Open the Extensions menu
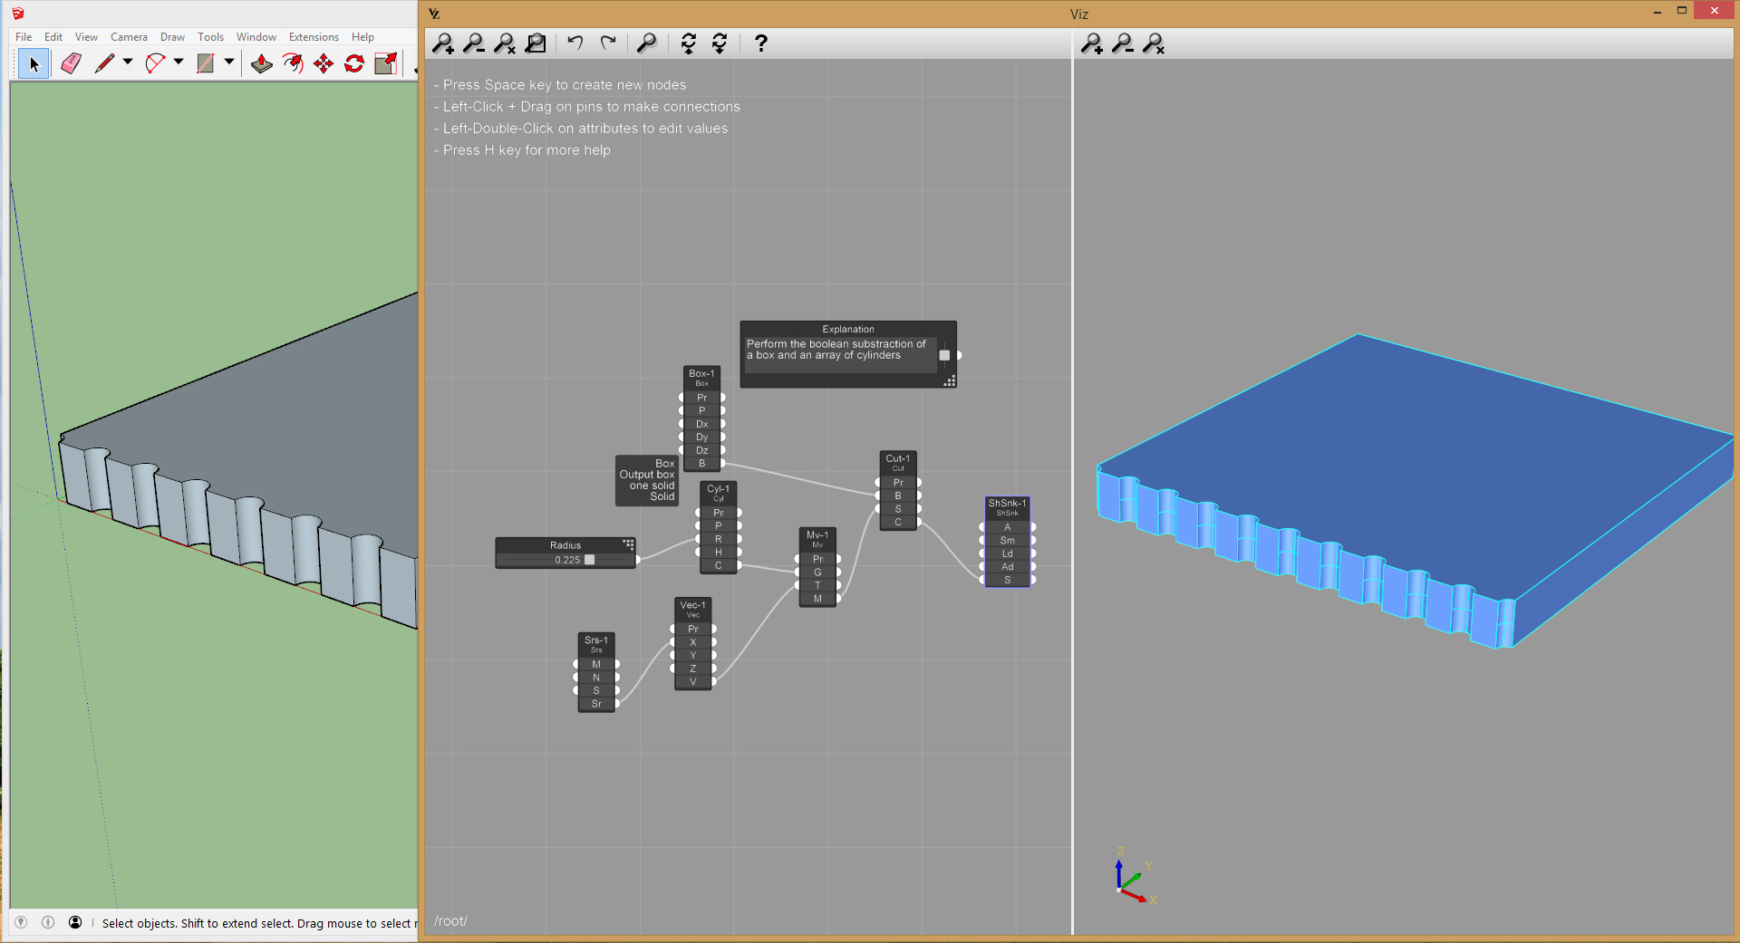The width and height of the screenshot is (1740, 943). (314, 37)
